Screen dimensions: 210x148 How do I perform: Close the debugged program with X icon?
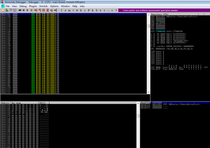24,10
